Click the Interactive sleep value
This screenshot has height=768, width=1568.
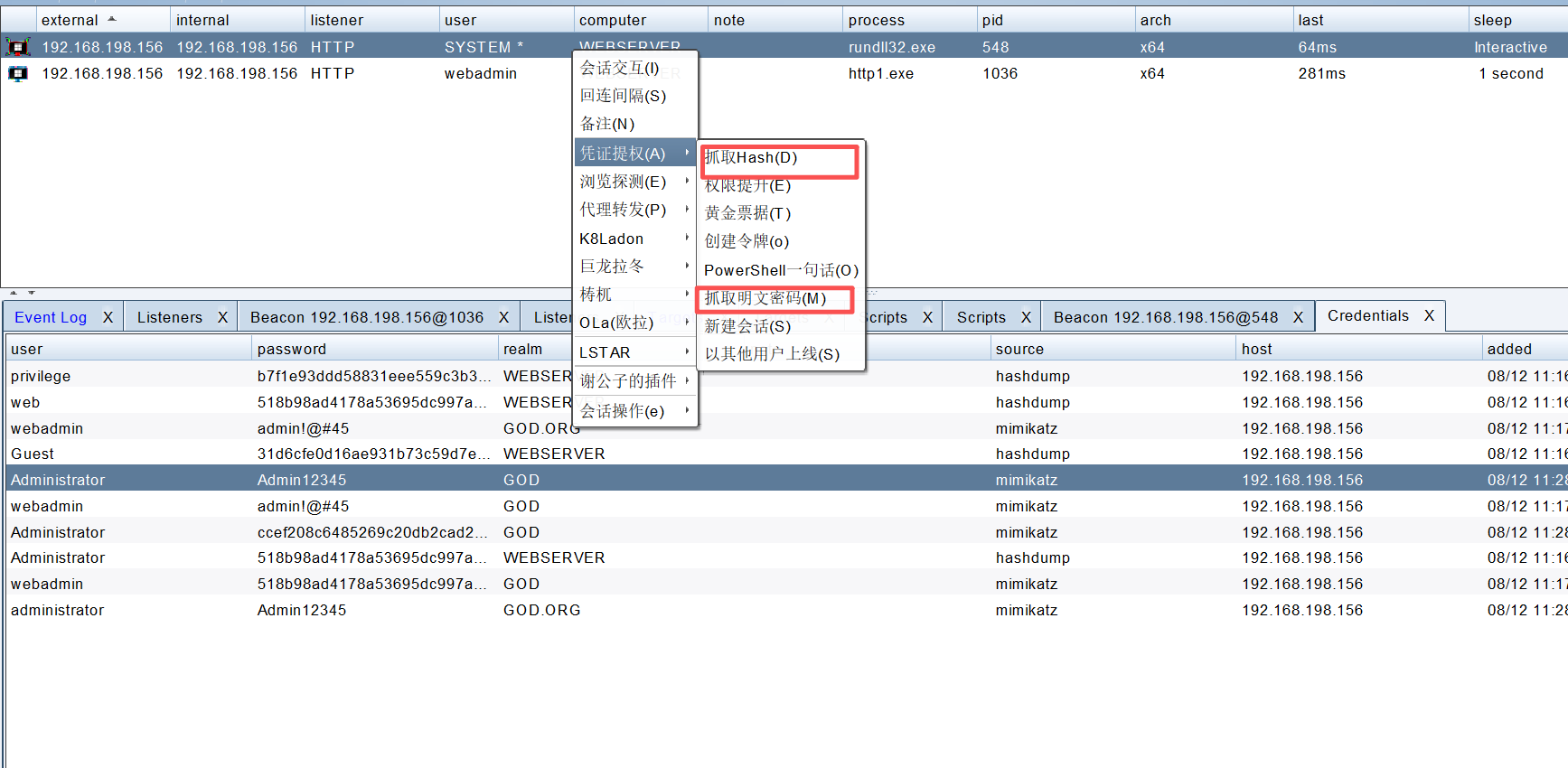(1511, 47)
